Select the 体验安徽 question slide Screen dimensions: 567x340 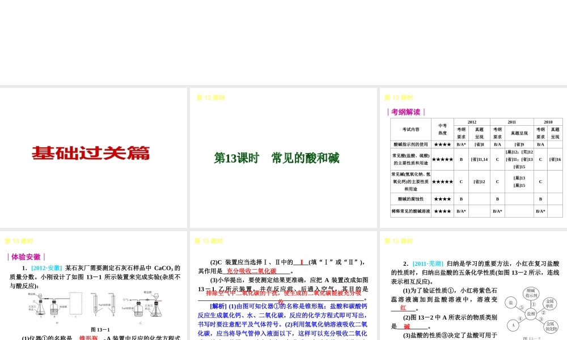(94, 286)
